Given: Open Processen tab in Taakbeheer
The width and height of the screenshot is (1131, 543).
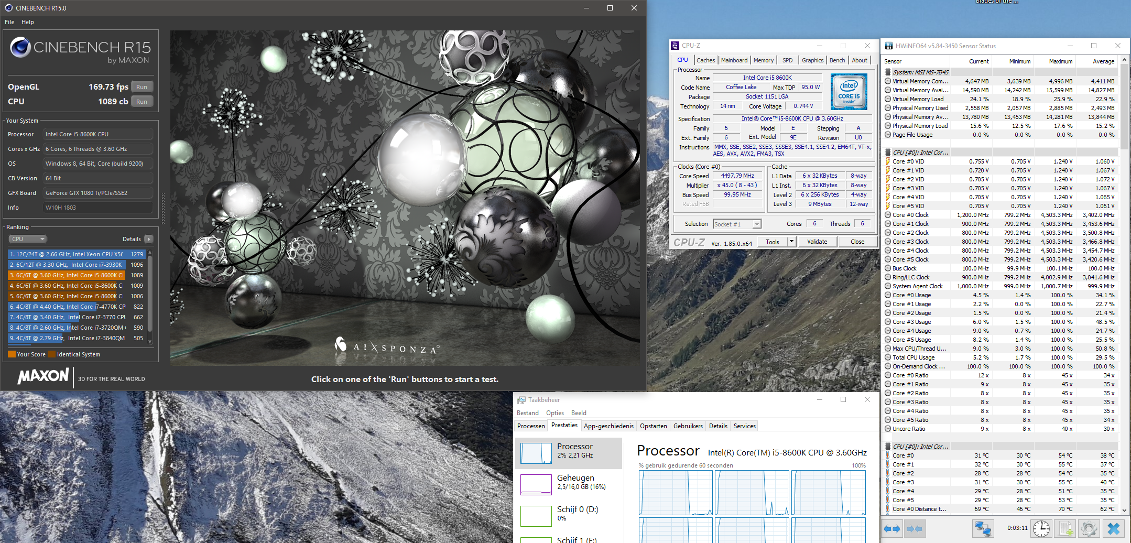Looking at the screenshot, I should click(531, 426).
